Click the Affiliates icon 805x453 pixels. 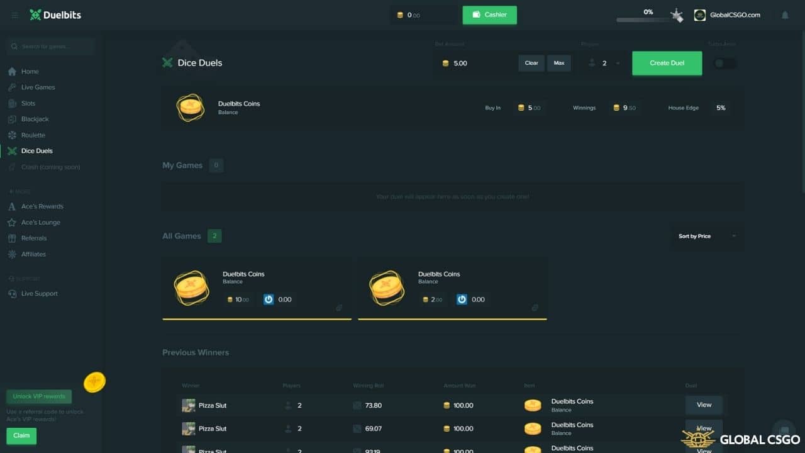click(12, 254)
